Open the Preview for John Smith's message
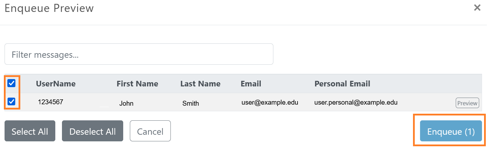The image size is (490, 148). pos(467,103)
